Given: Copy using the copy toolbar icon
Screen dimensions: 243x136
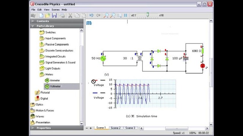Looking at the screenshot, I should (x=77, y=15).
